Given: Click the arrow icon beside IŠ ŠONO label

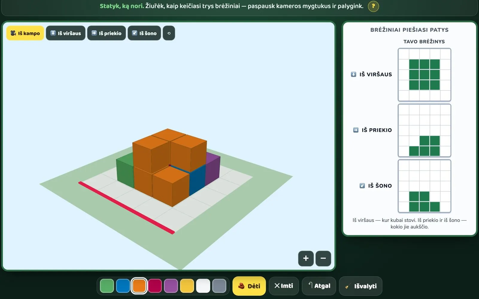Looking at the screenshot, I should [x=362, y=186].
